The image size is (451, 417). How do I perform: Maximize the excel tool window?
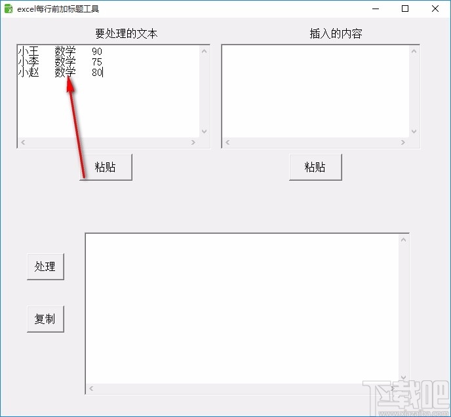click(405, 9)
